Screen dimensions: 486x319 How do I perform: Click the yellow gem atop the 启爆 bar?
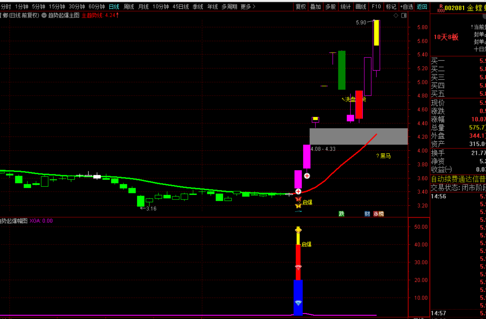pos(298,230)
